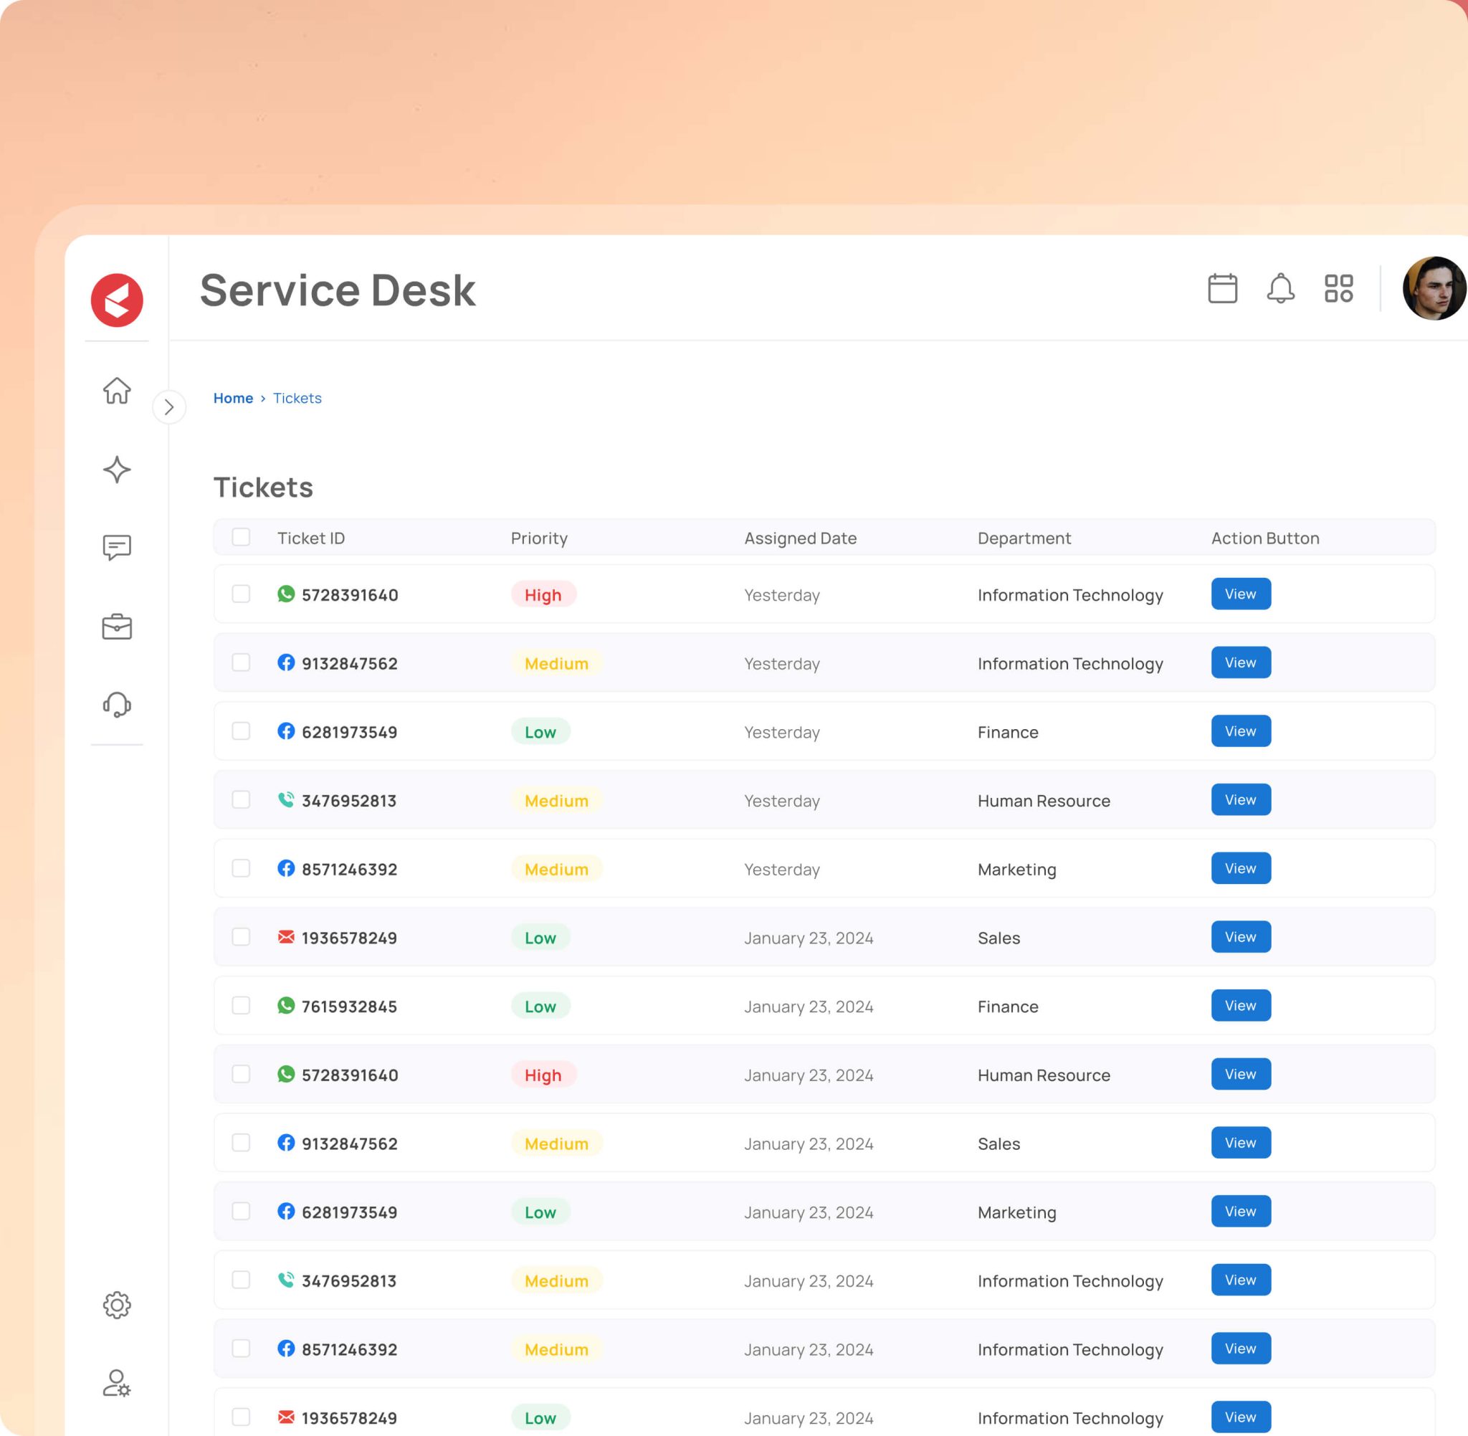1468x1436 pixels.
Task: View ticket 7615932845 in Finance
Action: point(1241,1005)
